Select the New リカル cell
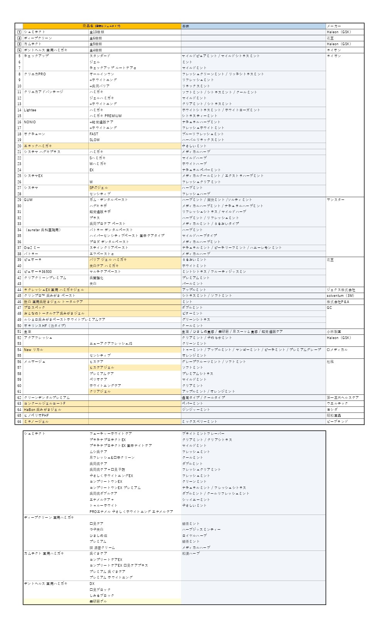Screen dimensions: 387x617 click(x=56, y=350)
